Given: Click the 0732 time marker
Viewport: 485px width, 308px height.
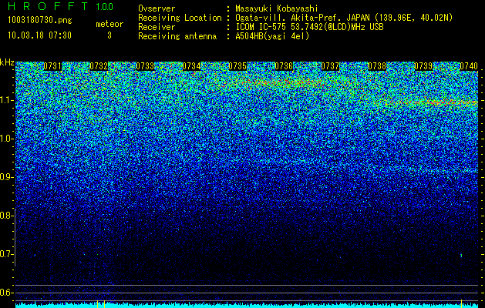Looking at the screenshot, I should pos(99,66).
